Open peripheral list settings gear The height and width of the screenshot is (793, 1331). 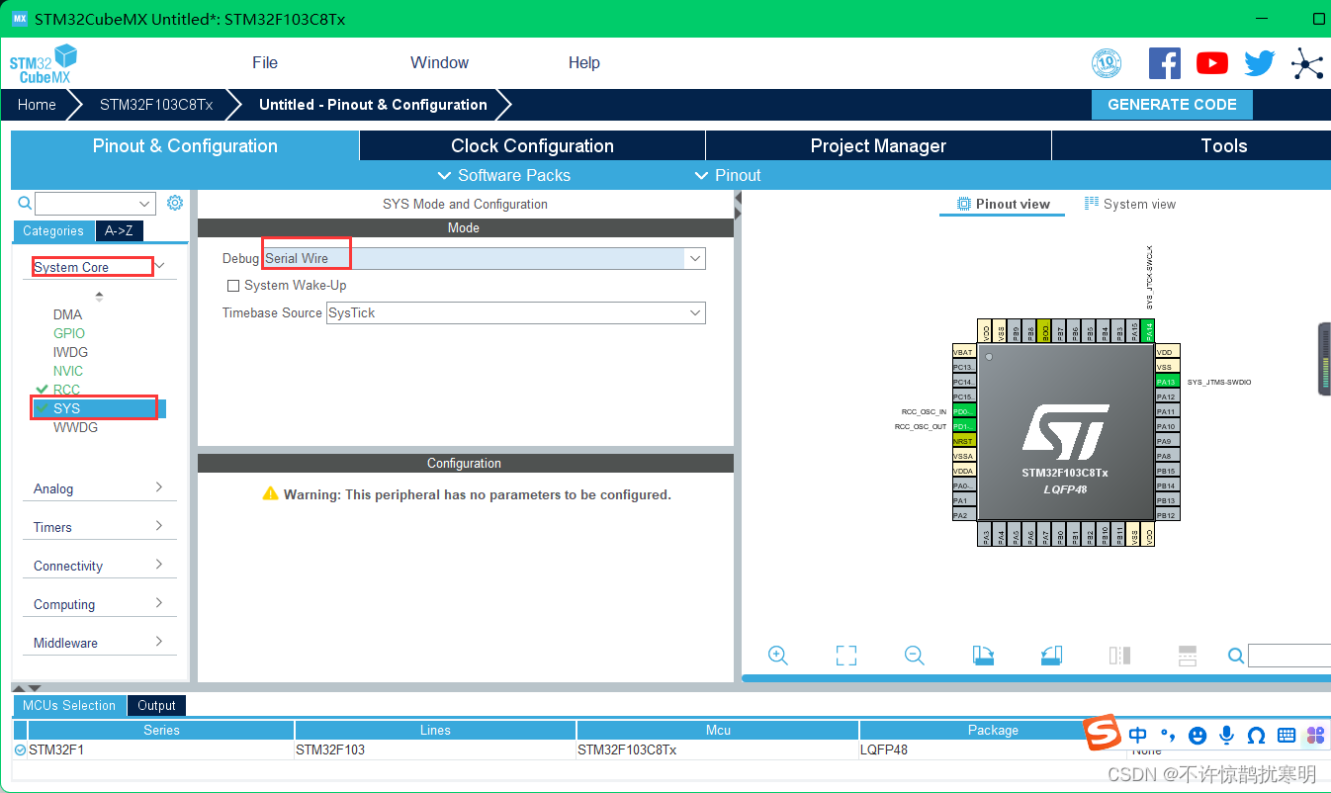coord(175,203)
